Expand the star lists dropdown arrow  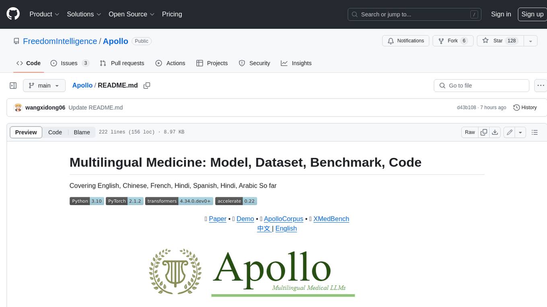[531, 41]
